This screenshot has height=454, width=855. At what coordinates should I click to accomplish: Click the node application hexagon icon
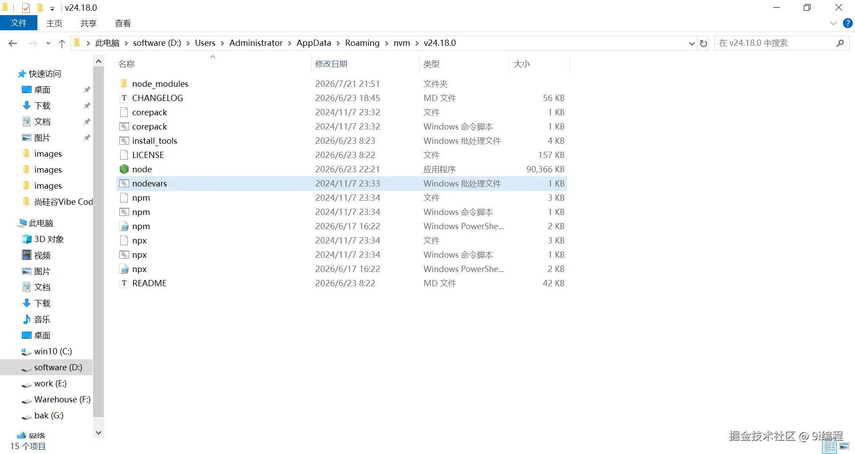[x=124, y=169]
